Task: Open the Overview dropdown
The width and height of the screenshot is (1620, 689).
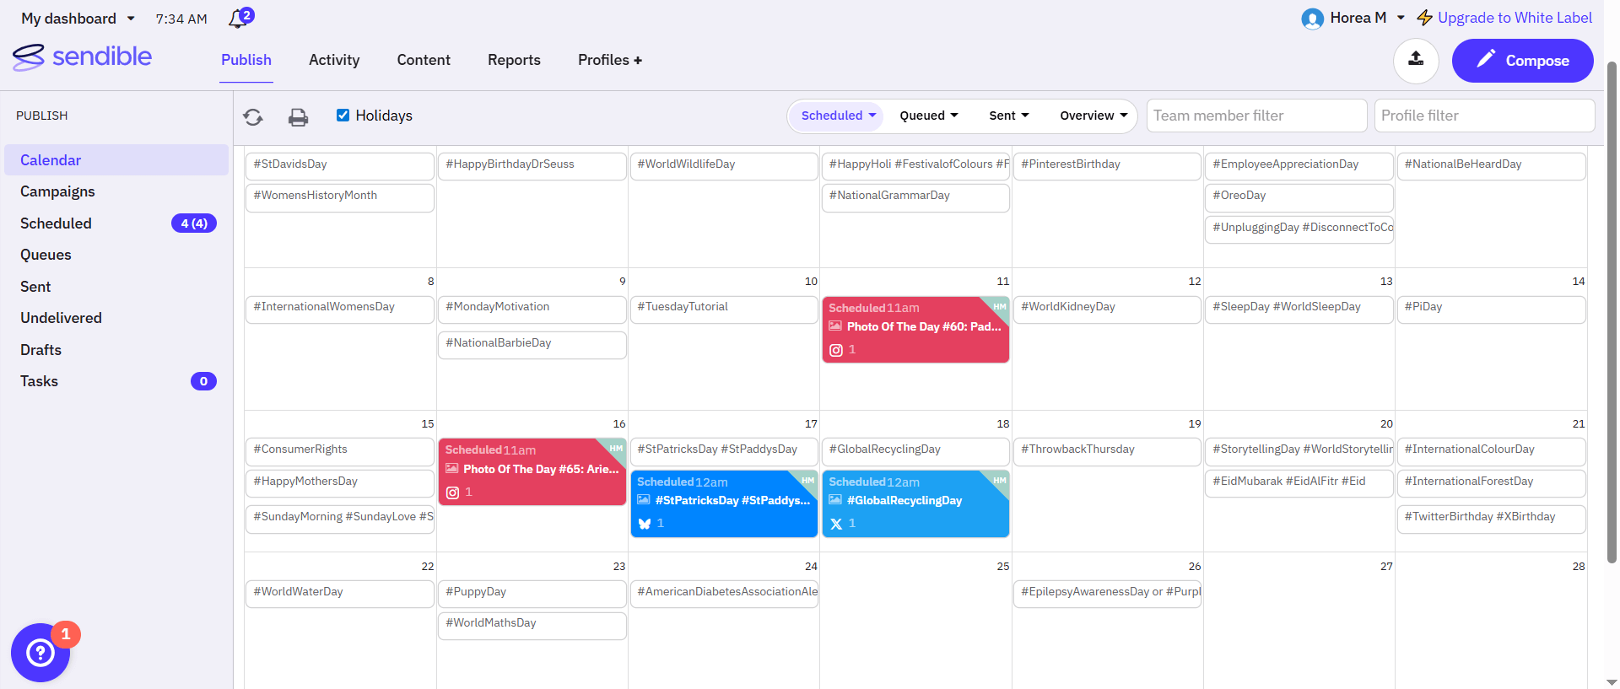Action: click(x=1093, y=116)
